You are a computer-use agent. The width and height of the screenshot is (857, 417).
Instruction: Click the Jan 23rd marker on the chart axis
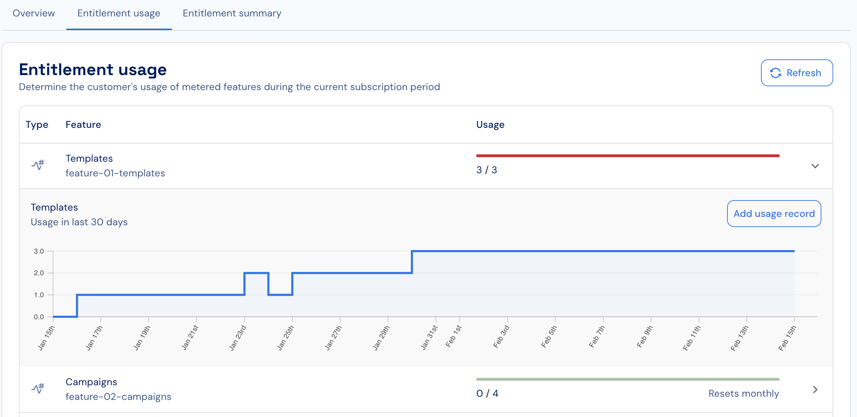coord(238,338)
